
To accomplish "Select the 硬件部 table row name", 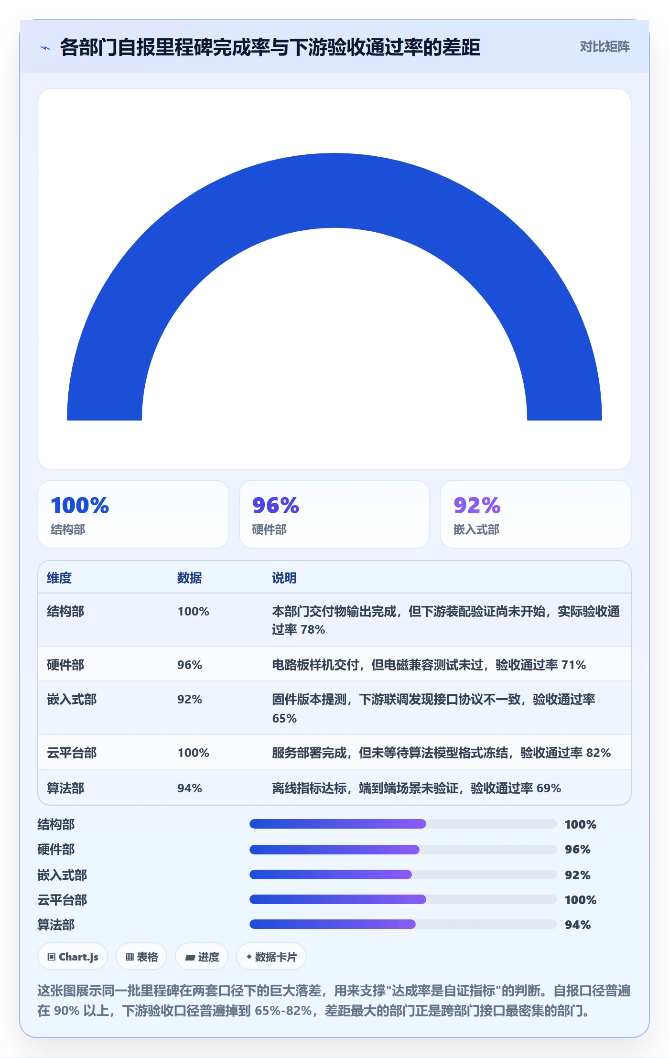I will [65, 665].
